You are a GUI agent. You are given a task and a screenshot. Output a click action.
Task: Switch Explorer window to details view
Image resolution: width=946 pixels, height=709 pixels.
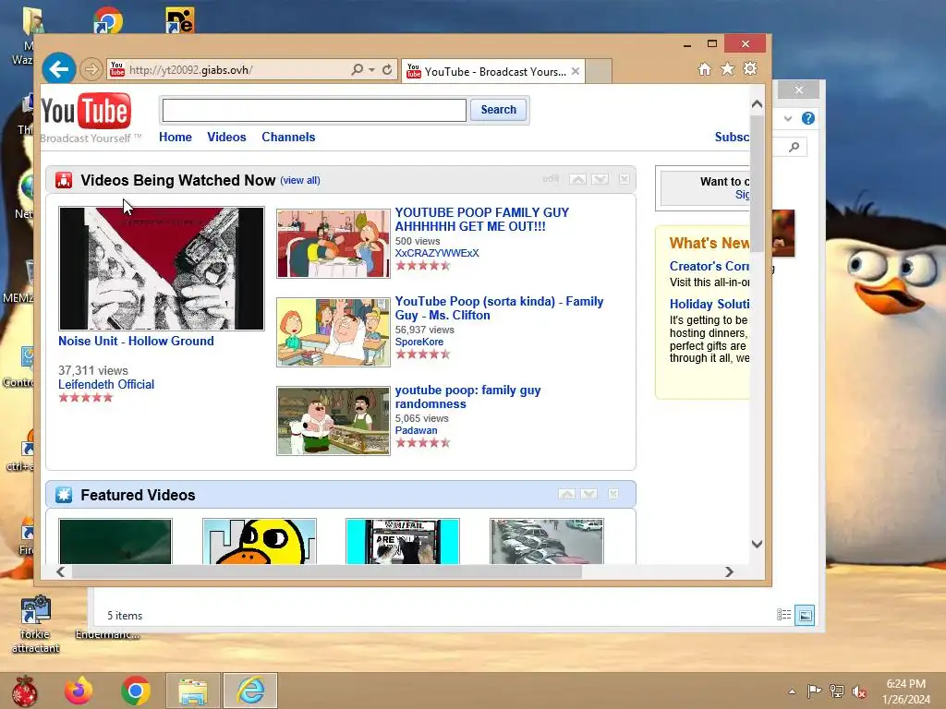pos(783,615)
